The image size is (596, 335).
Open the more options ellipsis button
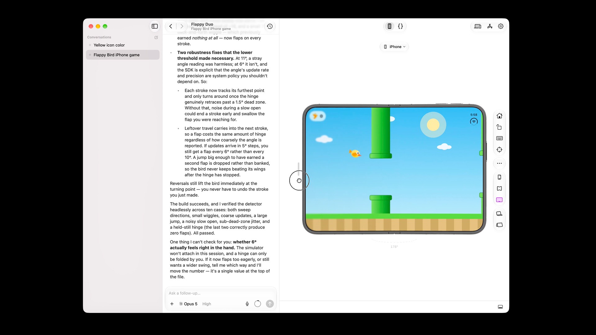click(499, 163)
